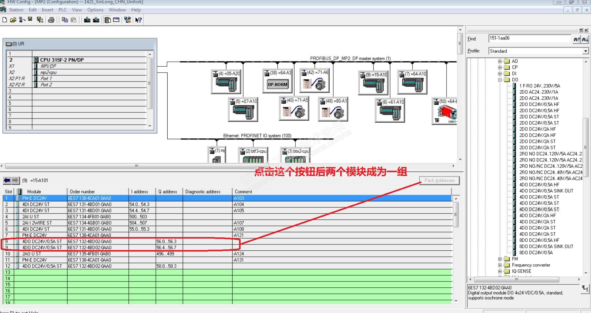Select the (6) =61-A10 DP slave station
The height and width of the screenshot is (313, 591).
click(390, 110)
